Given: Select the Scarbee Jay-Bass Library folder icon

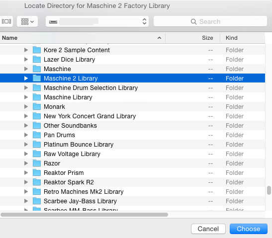Looking at the screenshot, I should pyautogui.click(x=37, y=201).
